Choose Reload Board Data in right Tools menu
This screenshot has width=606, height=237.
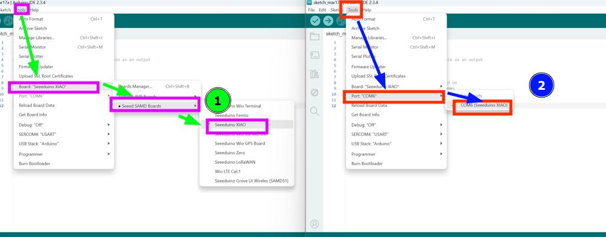pos(396,105)
